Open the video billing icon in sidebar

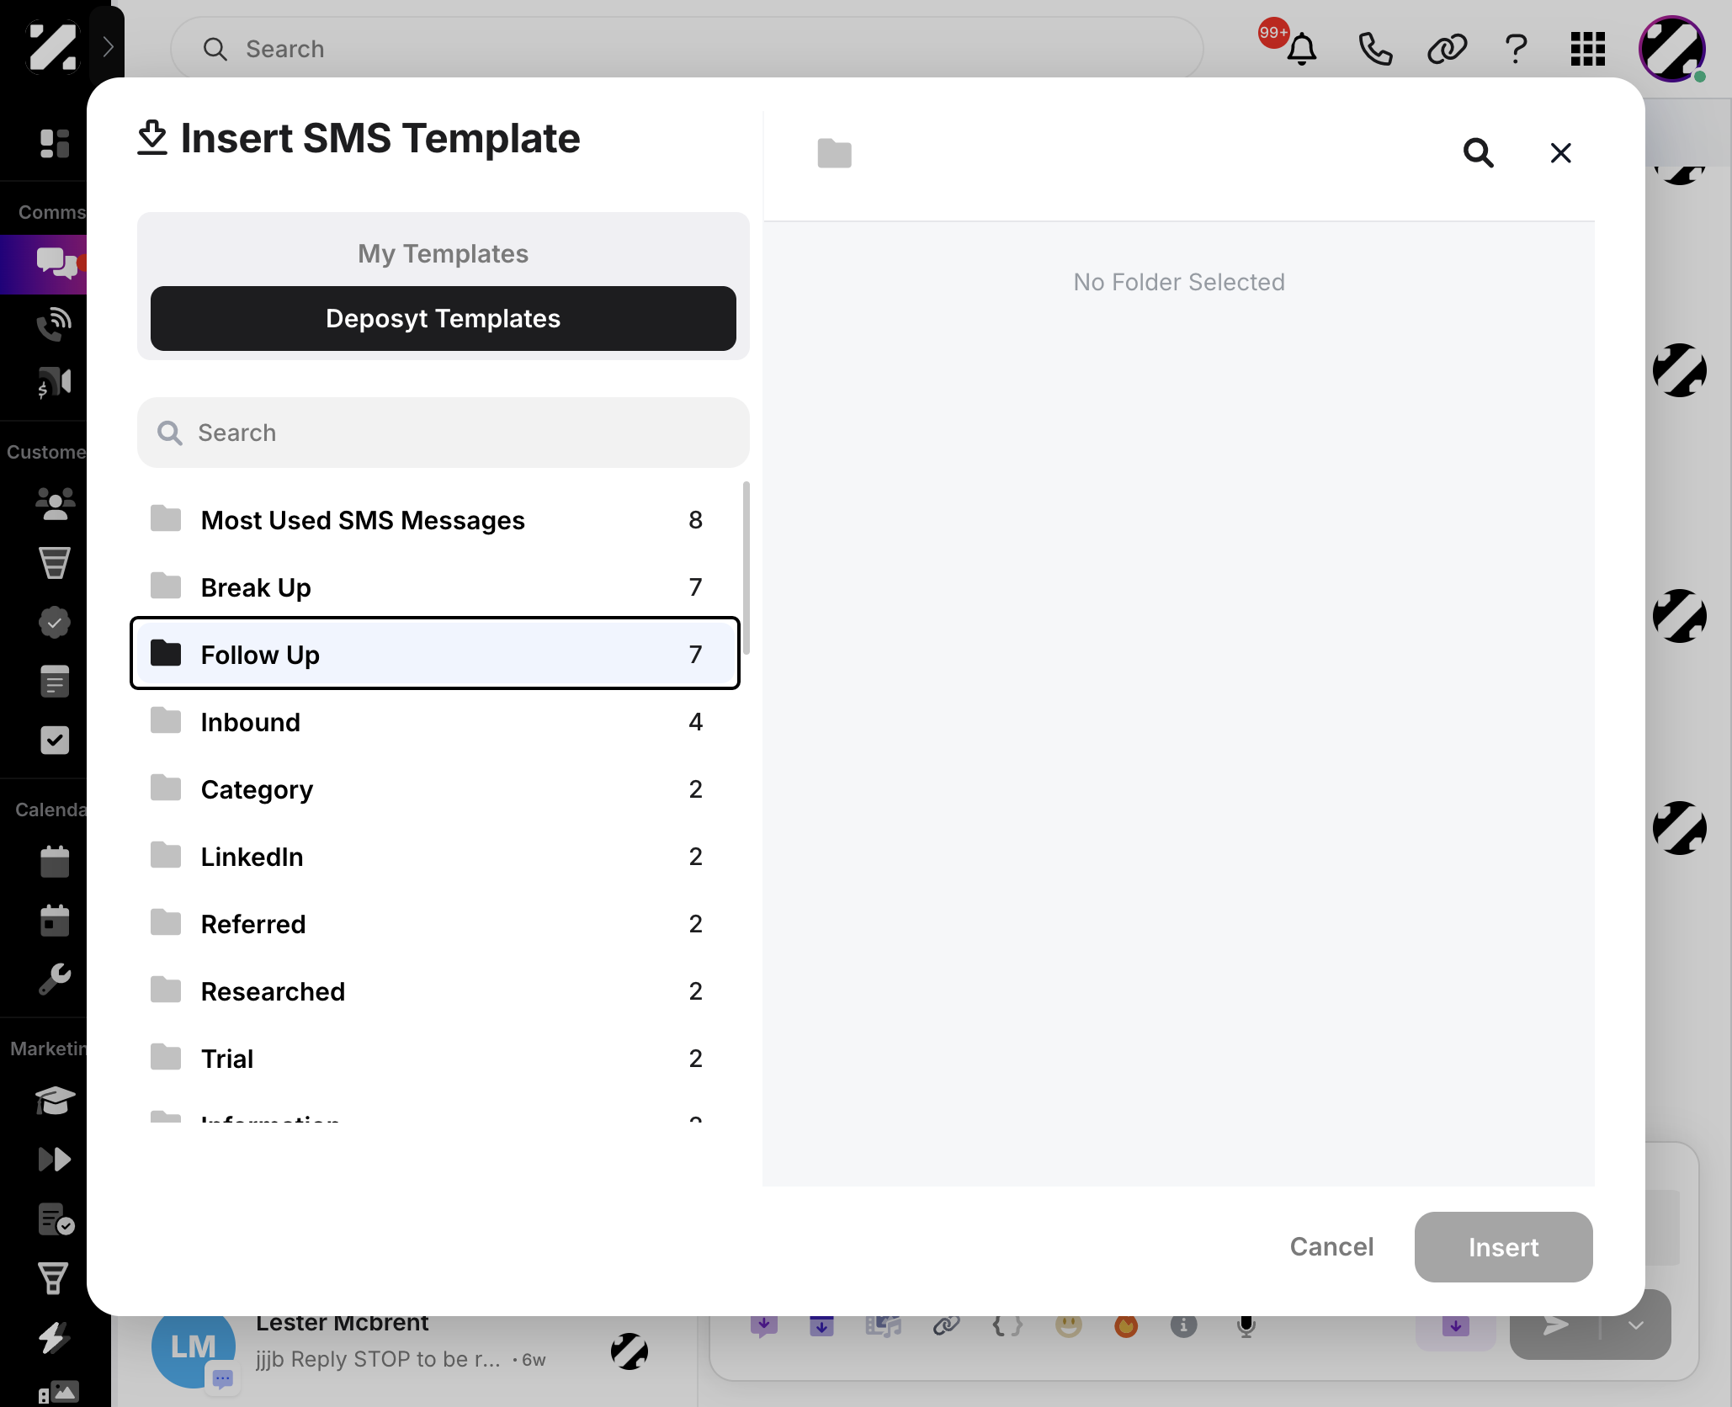(54, 383)
